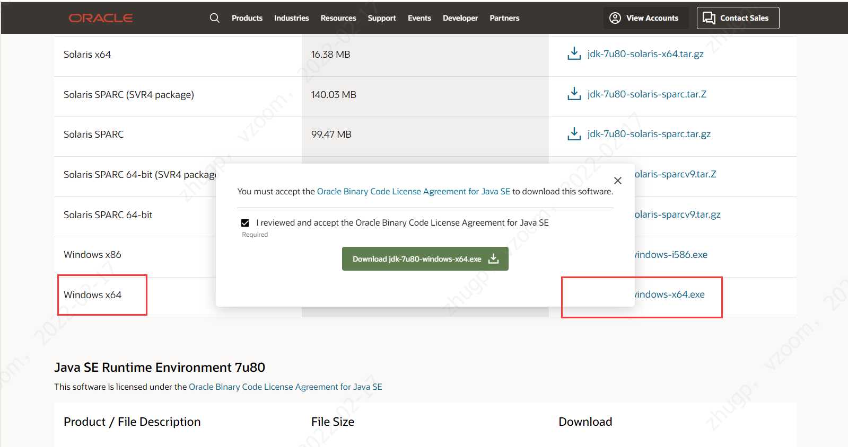Click the 140.03 MB file size

(334, 94)
